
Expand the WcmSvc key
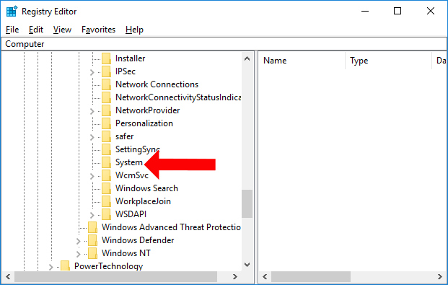click(92, 176)
